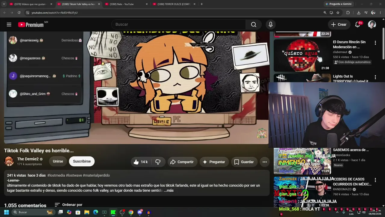
Task: Click the browser address bar URL
Action: pos(54,13)
